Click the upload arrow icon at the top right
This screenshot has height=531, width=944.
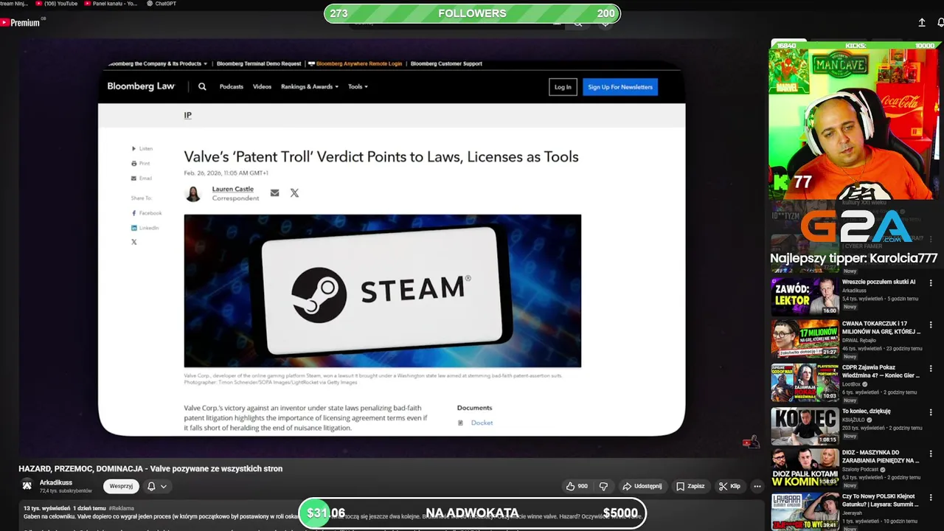[x=922, y=23]
